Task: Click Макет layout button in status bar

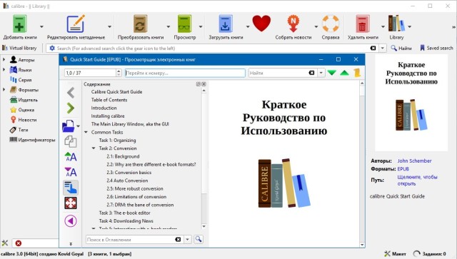Action: pos(395,254)
